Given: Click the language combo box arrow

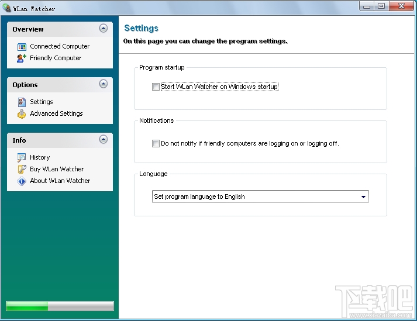Looking at the screenshot, I should (363, 197).
